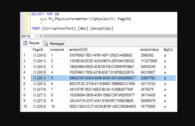
Task: Click PageId cell (1:227:0)
Action: [x=40, y=89]
